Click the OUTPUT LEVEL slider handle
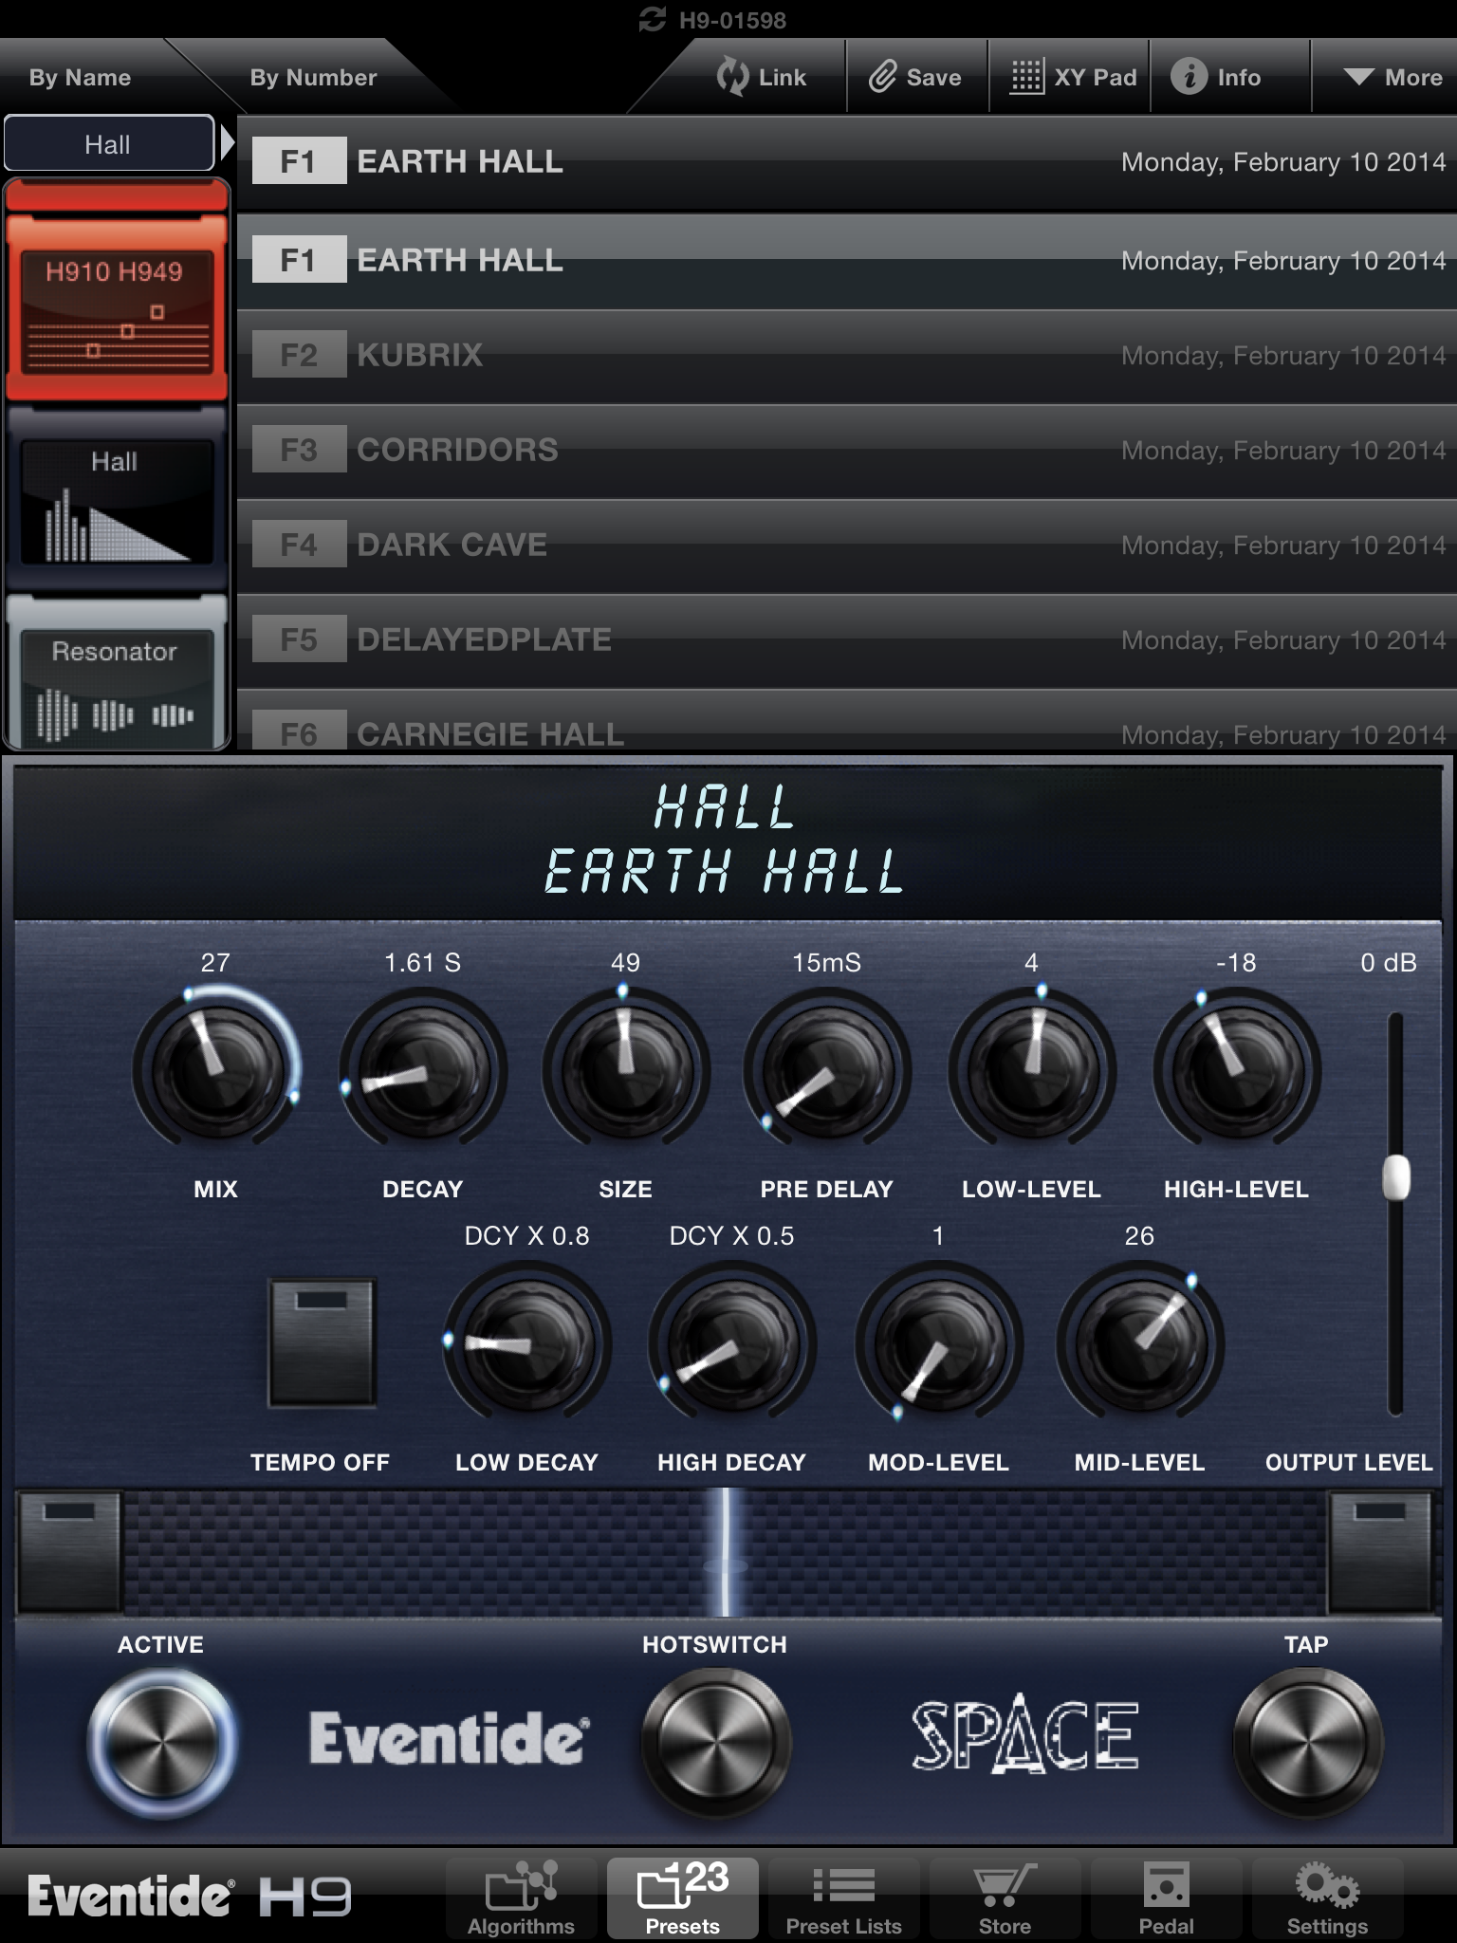The image size is (1457, 1943). tap(1396, 1177)
